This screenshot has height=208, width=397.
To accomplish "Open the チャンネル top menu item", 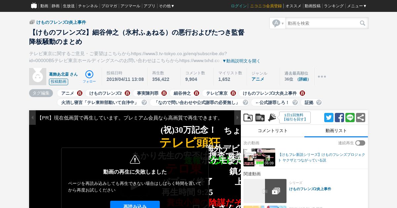I will [x=88, y=6].
